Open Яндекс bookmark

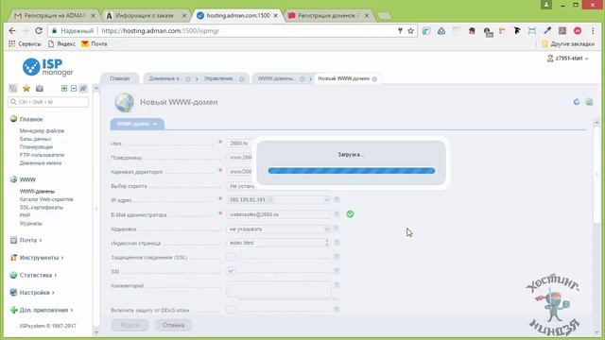tap(61, 44)
